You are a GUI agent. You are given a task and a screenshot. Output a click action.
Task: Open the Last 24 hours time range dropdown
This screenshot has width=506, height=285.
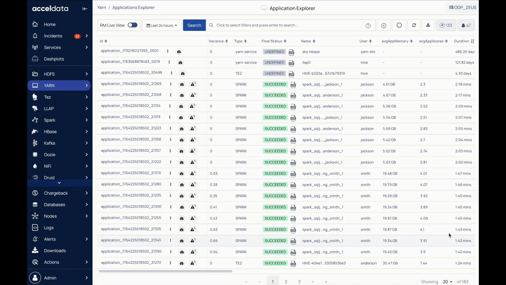[162, 25]
